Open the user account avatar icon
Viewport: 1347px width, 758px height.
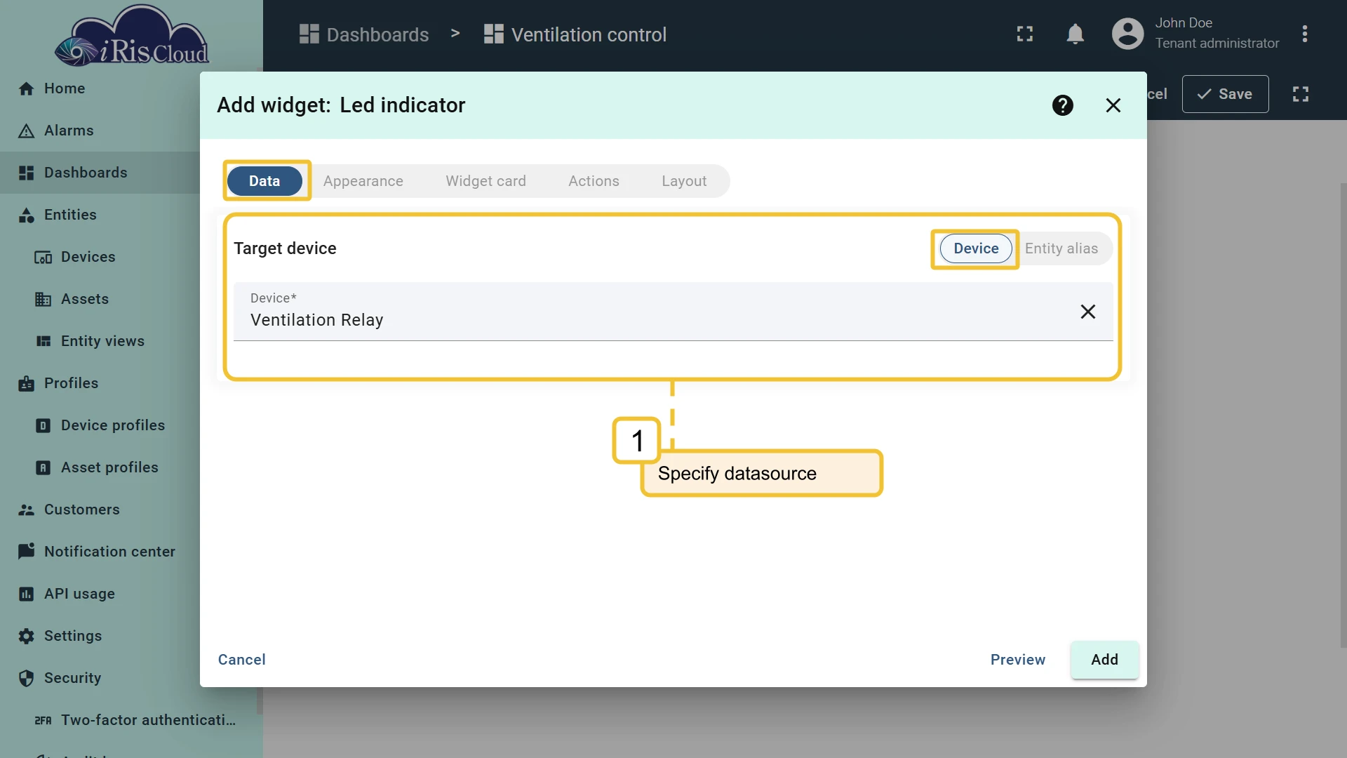[x=1127, y=34]
